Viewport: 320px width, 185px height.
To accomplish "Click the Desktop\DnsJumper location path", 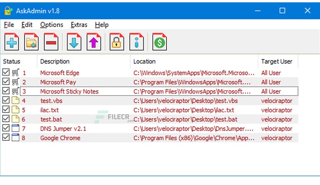I will (193, 129).
